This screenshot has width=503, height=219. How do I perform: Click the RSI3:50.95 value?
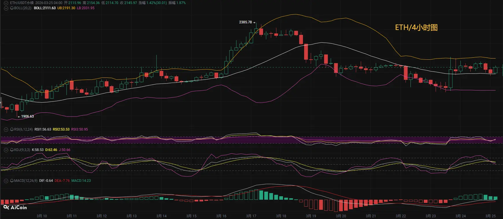80,129
